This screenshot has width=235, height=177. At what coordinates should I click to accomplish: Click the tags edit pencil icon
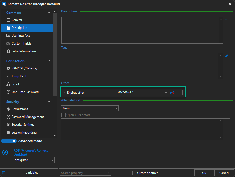click(x=227, y=56)
